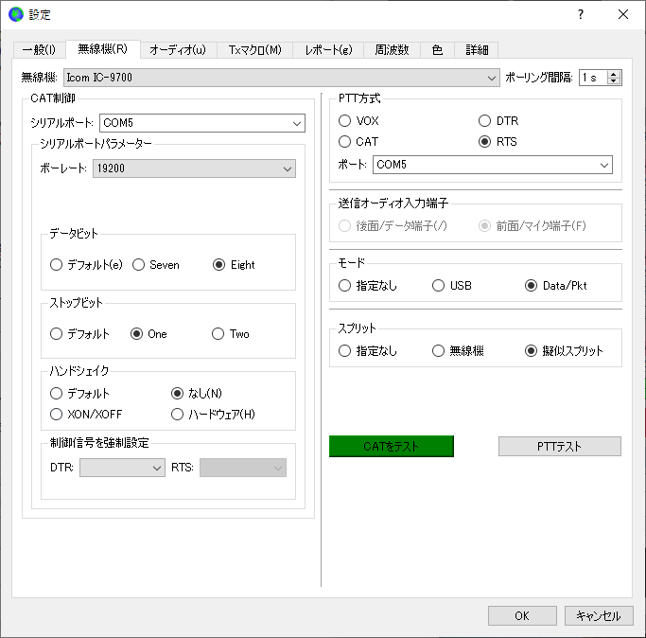Click the キャンセル button

point(598,615)
